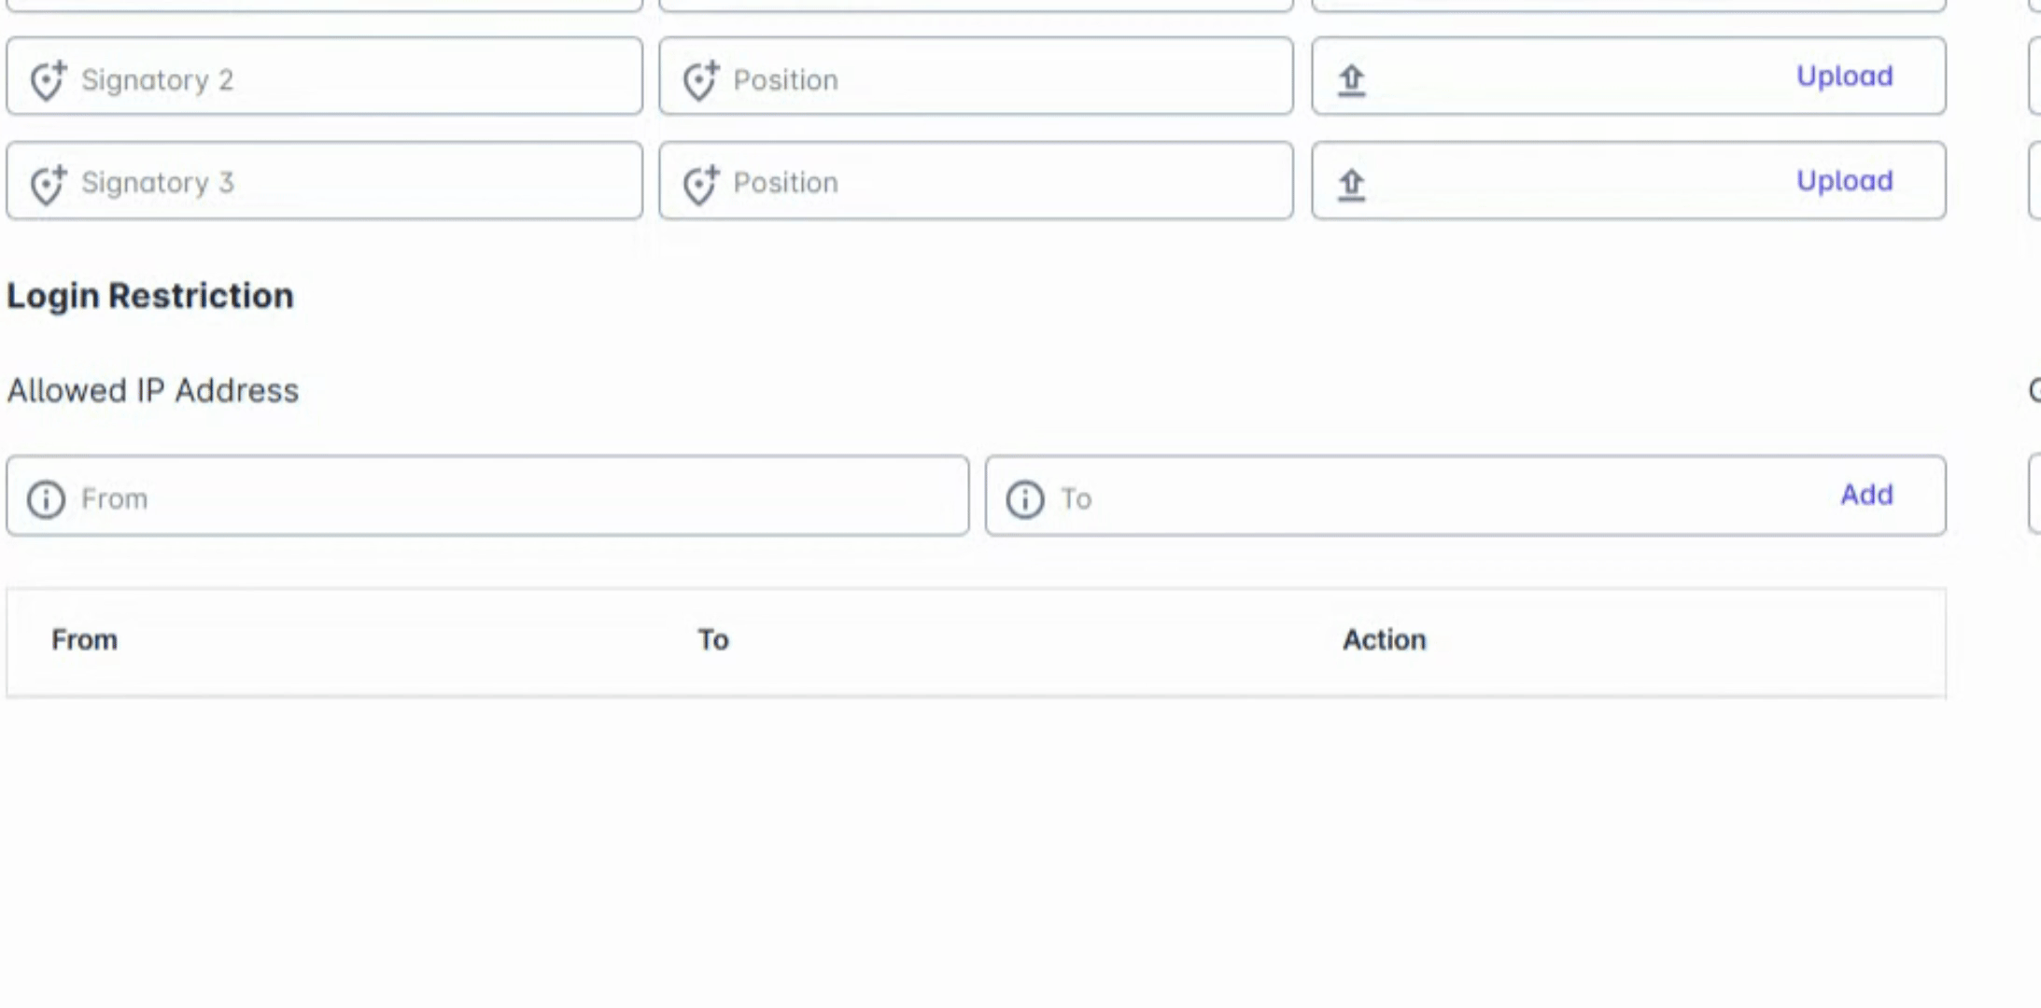Click the pin icon beside Signatory 3
The image size is (2041, 1008).
point(47,184)
